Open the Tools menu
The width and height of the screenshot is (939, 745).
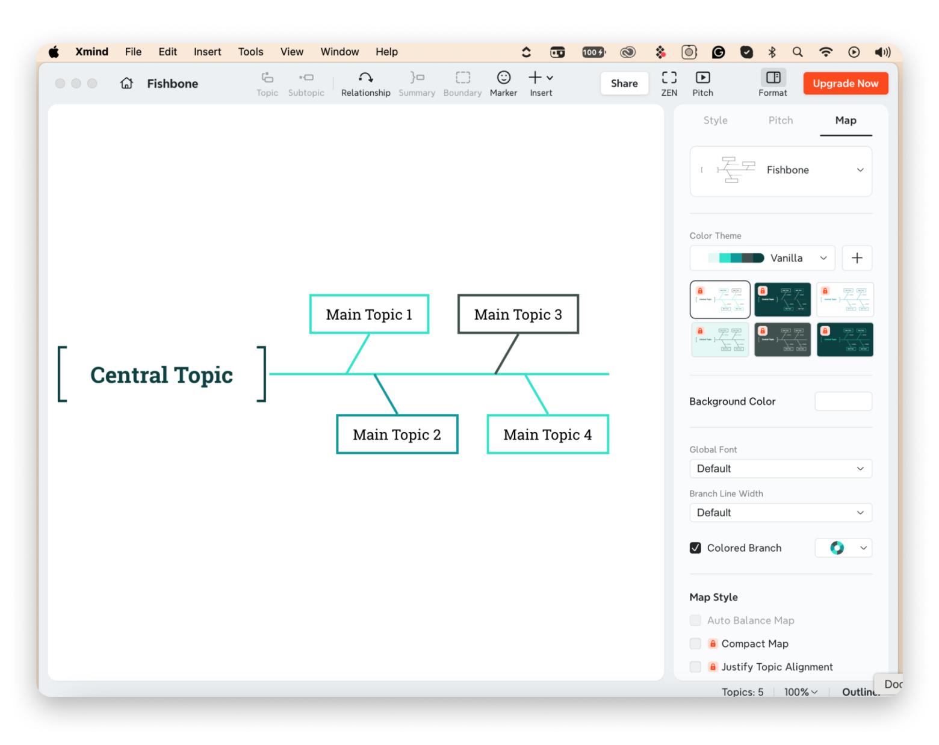(250, 52)
